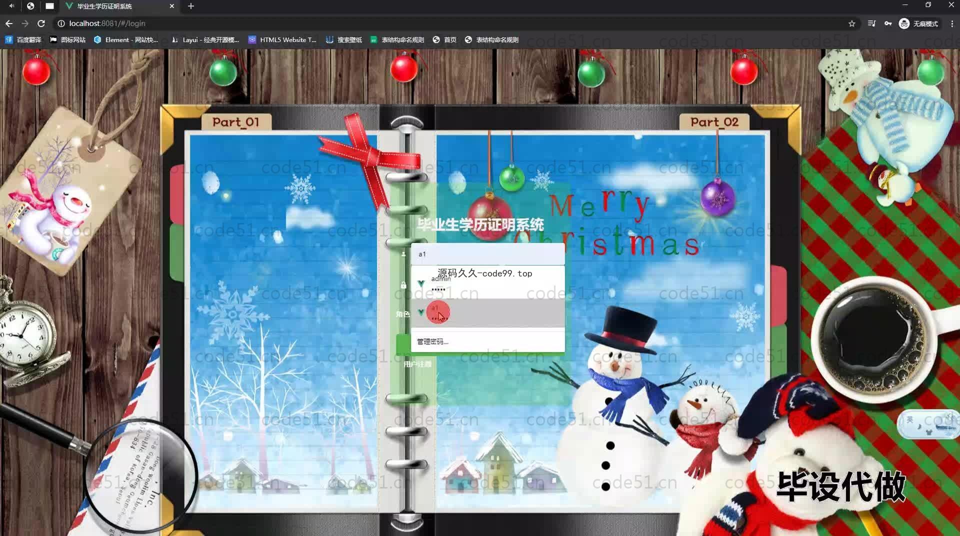Open the incognito 无痕模式 profile button
The image size is (960, 536).
pos(918,23)
